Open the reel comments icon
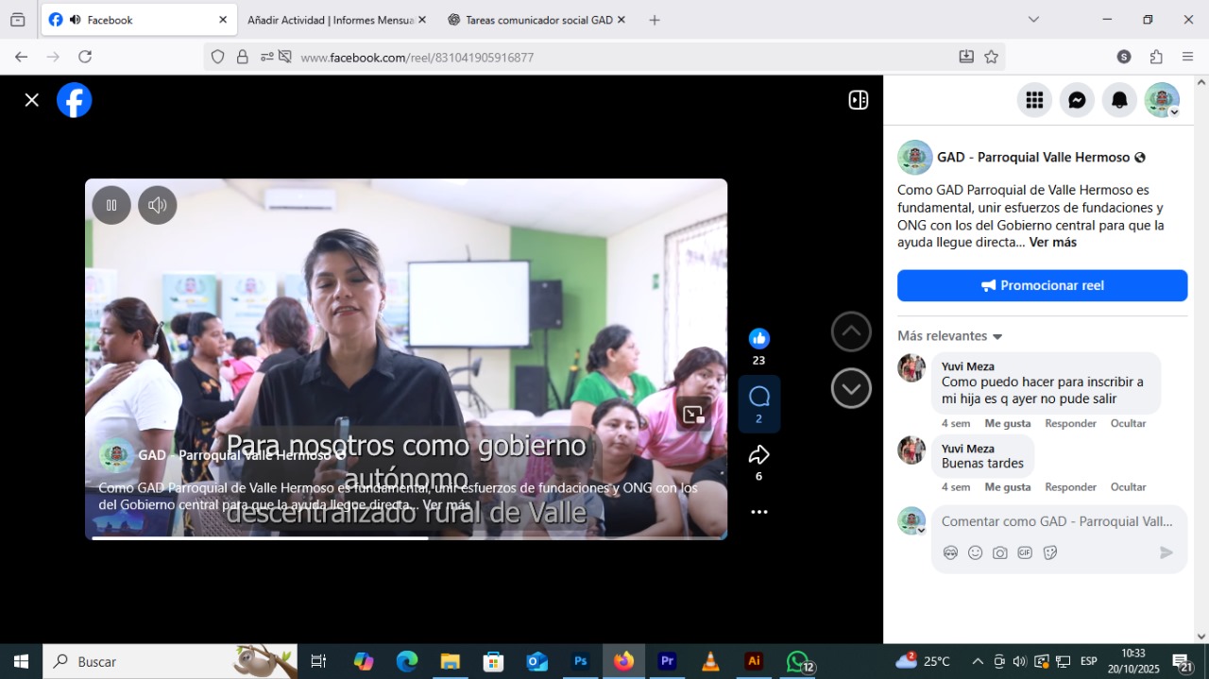Screen dimensions: 1209x679 click(x=758, y=397)
